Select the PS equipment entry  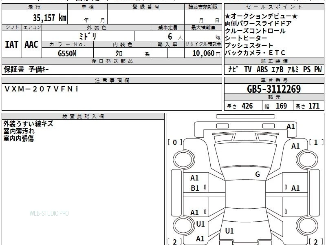[307, 69]
